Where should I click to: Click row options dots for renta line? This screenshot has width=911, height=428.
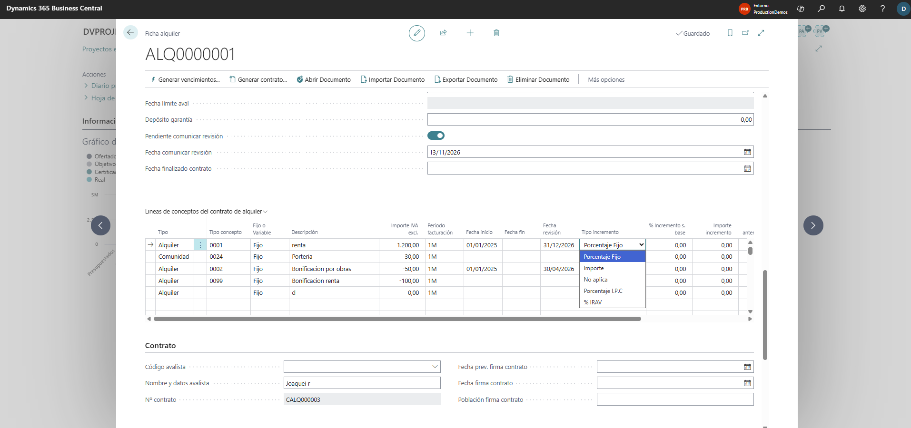(x=200, y=245)
